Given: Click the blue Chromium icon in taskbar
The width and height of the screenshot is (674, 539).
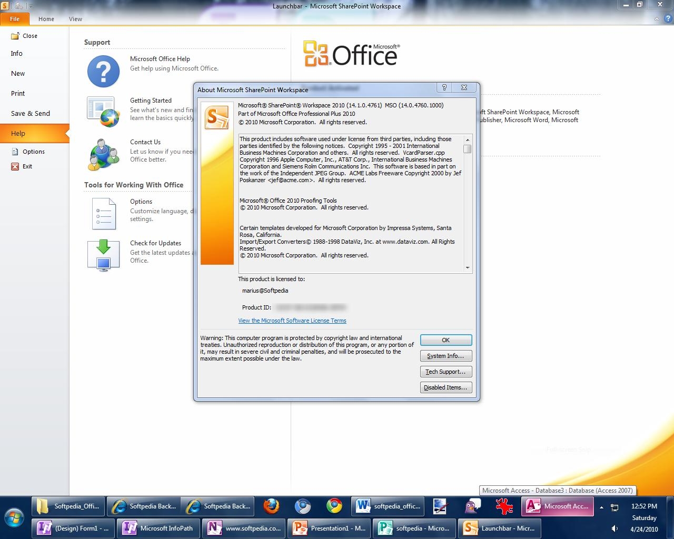Looking at the screenshot, I should (303, 506).
